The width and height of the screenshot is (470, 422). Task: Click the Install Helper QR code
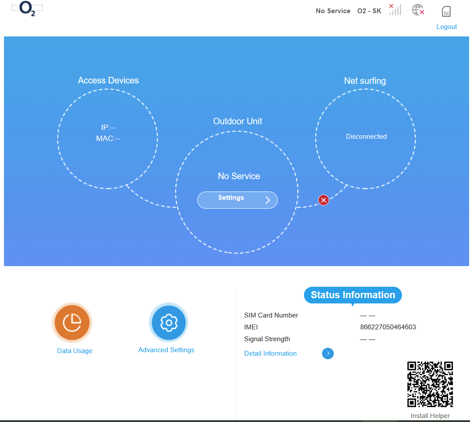[430, 384]
